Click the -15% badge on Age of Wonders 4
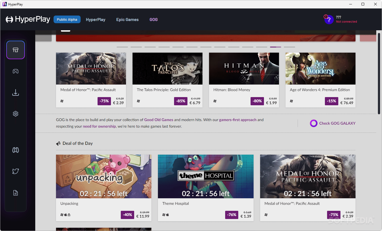The width and height of the screenshot is (382, 231). click(332, 101)
